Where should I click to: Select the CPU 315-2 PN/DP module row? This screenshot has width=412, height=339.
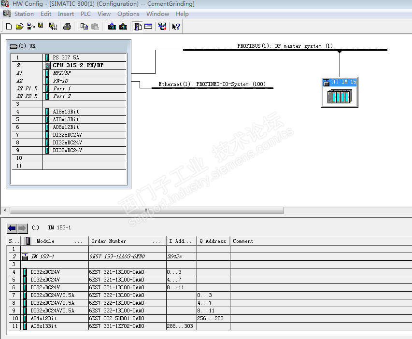69,65
